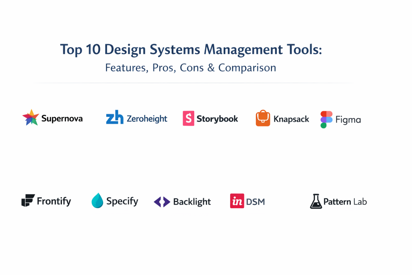Click the 'Top 10 Design Systems Management Tools' heading
412x275 pixels.
[191, 50]
